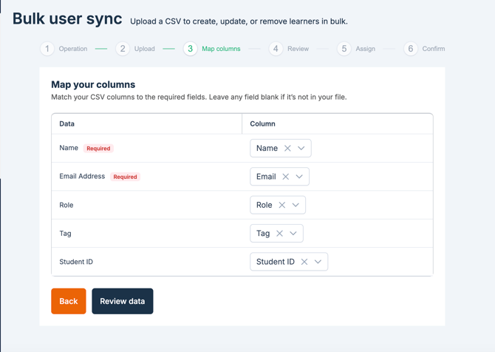
Task: Click the Email Address row label
Action: click(x=82, y=176)
